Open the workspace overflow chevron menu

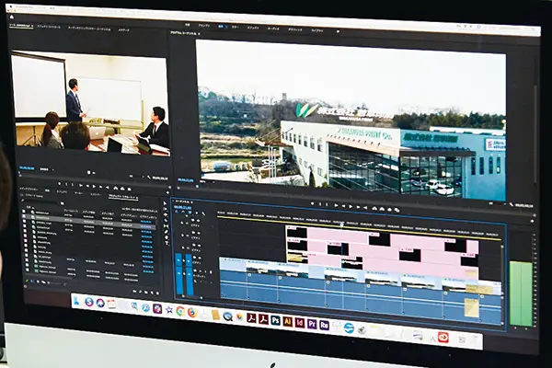(338, 31)
